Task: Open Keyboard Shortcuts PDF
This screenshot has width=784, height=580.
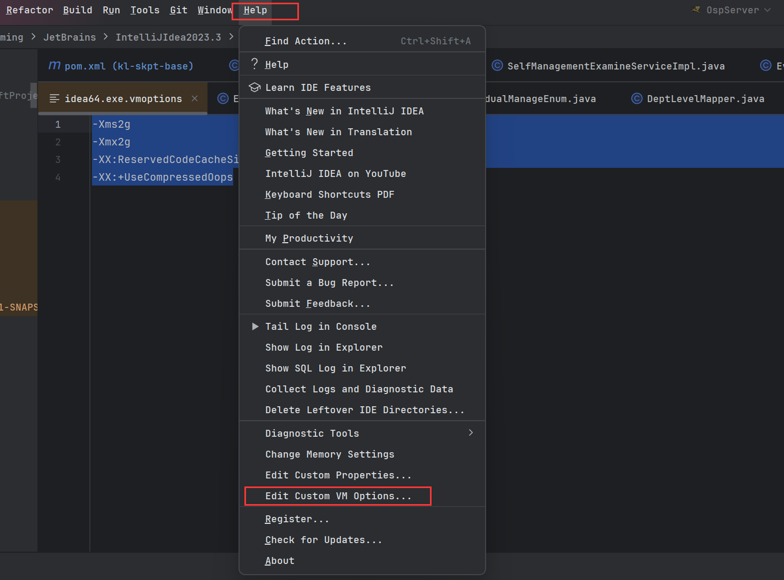Action: tap(362, 195)
